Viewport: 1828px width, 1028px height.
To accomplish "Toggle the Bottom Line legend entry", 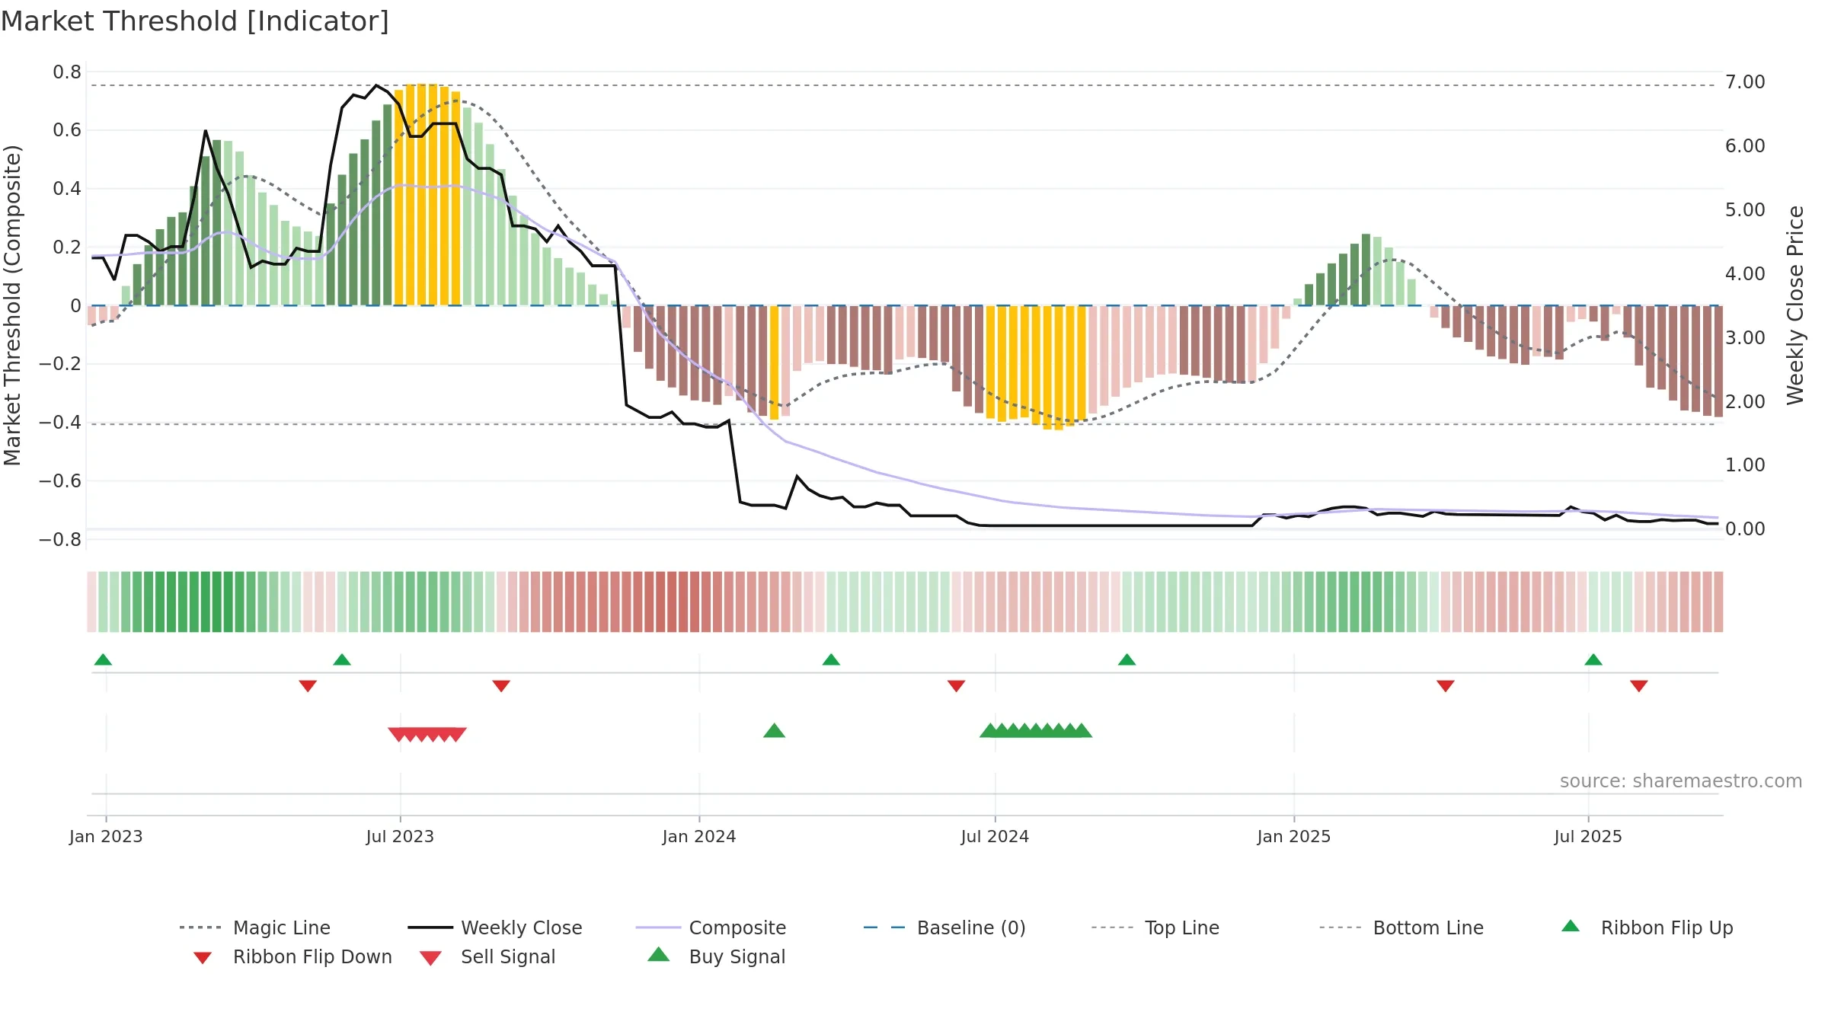I will coord(1402,927).
